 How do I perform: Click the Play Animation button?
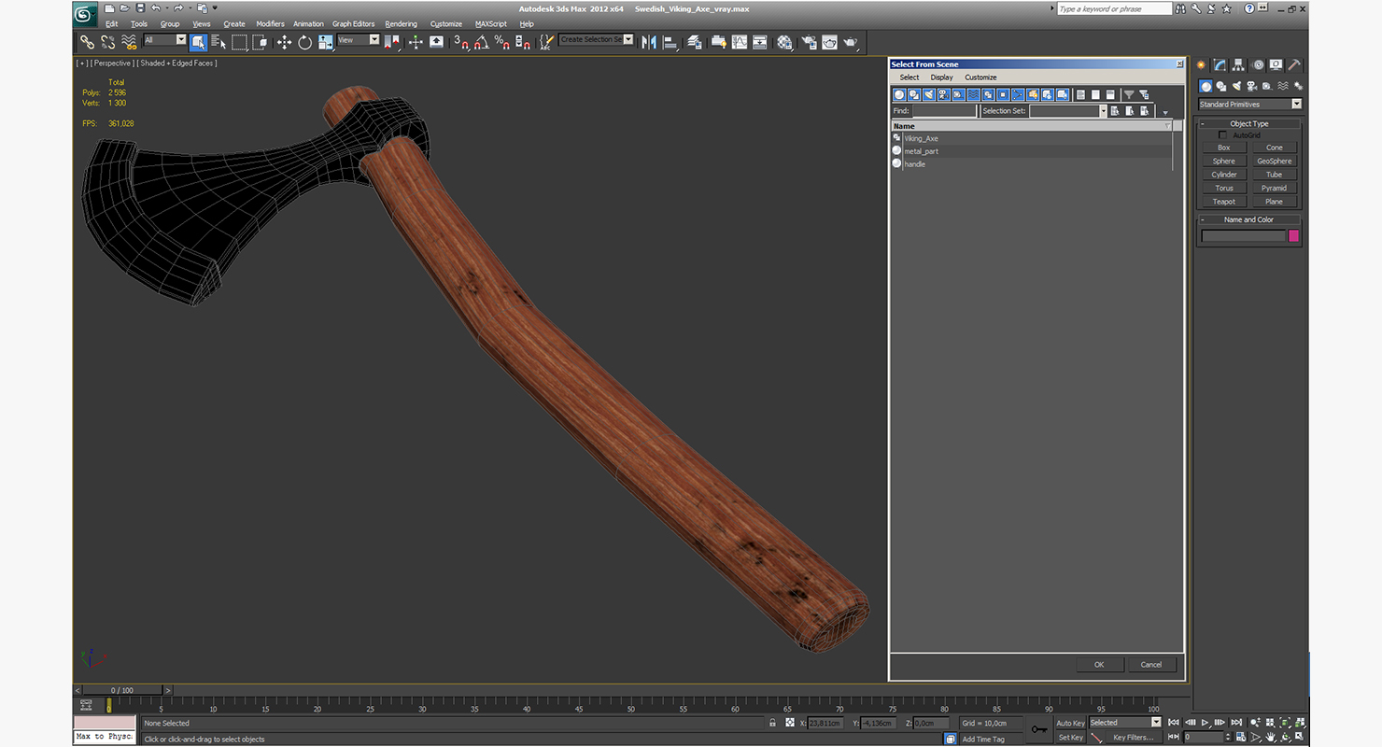[1206, 723]
